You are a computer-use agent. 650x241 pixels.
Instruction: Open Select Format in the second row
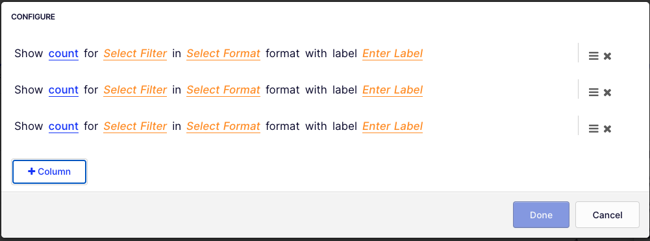coord(223,90)
